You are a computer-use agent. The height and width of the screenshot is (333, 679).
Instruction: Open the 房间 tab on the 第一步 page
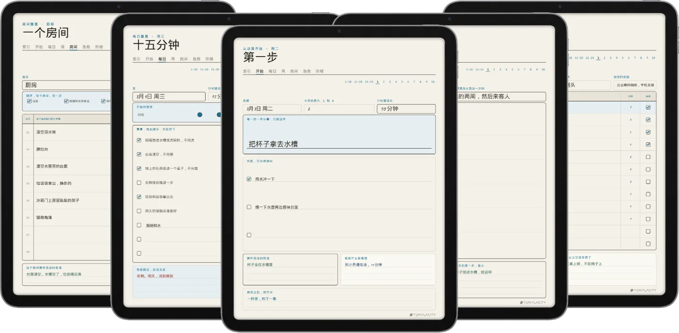pyautogui.click(x=294, y=71)
